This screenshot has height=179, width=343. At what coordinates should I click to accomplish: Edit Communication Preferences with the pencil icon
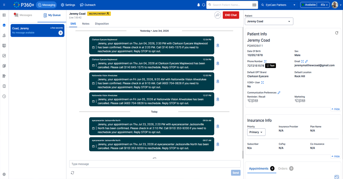(x=279, y=93)
